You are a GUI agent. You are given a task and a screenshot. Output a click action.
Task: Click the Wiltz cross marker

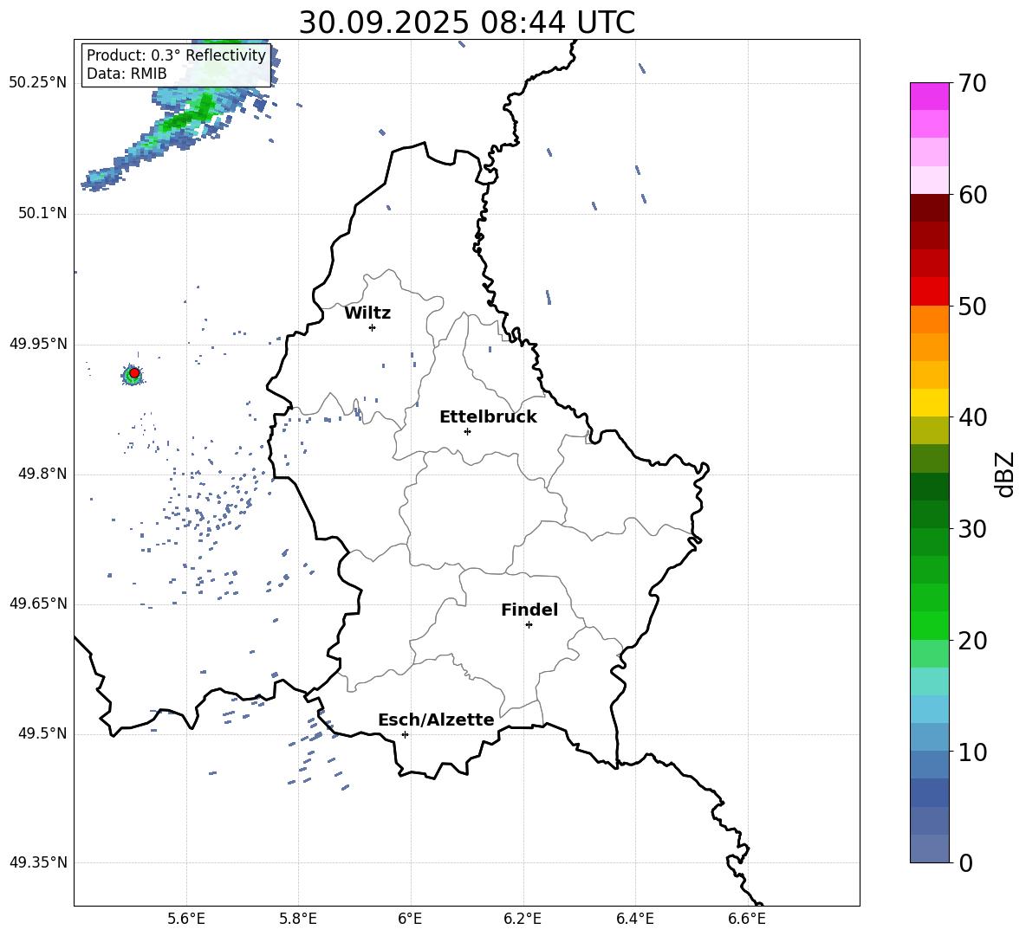(x=373, y=327)
